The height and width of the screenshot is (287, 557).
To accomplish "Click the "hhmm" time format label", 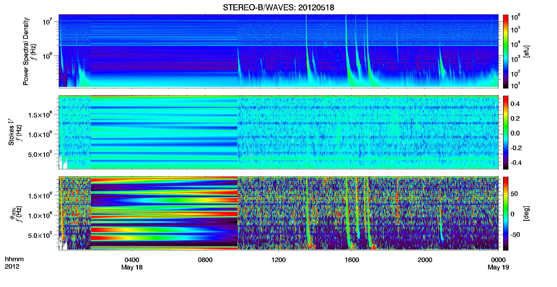I will click(14, 259).
